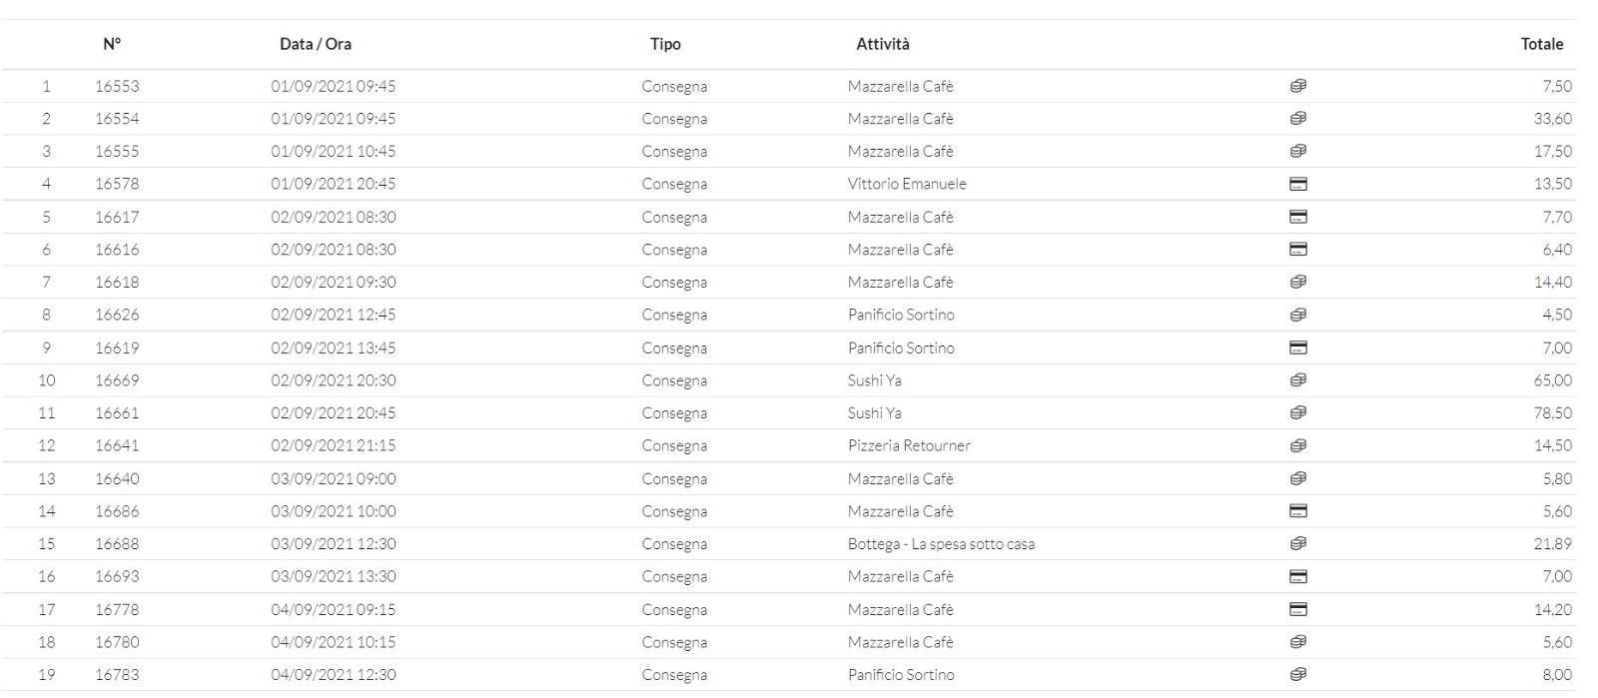Click the Vittorio Emanuele activity name

tap(906, 184)
